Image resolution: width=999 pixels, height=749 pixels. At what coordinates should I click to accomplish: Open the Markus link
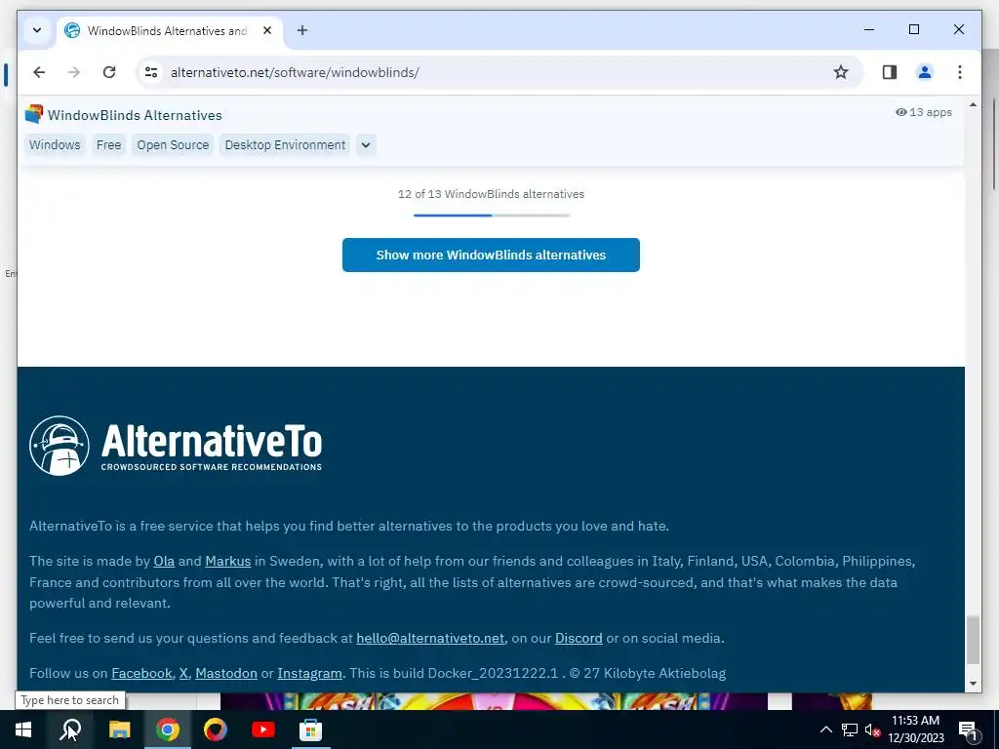tap(227, 561)
